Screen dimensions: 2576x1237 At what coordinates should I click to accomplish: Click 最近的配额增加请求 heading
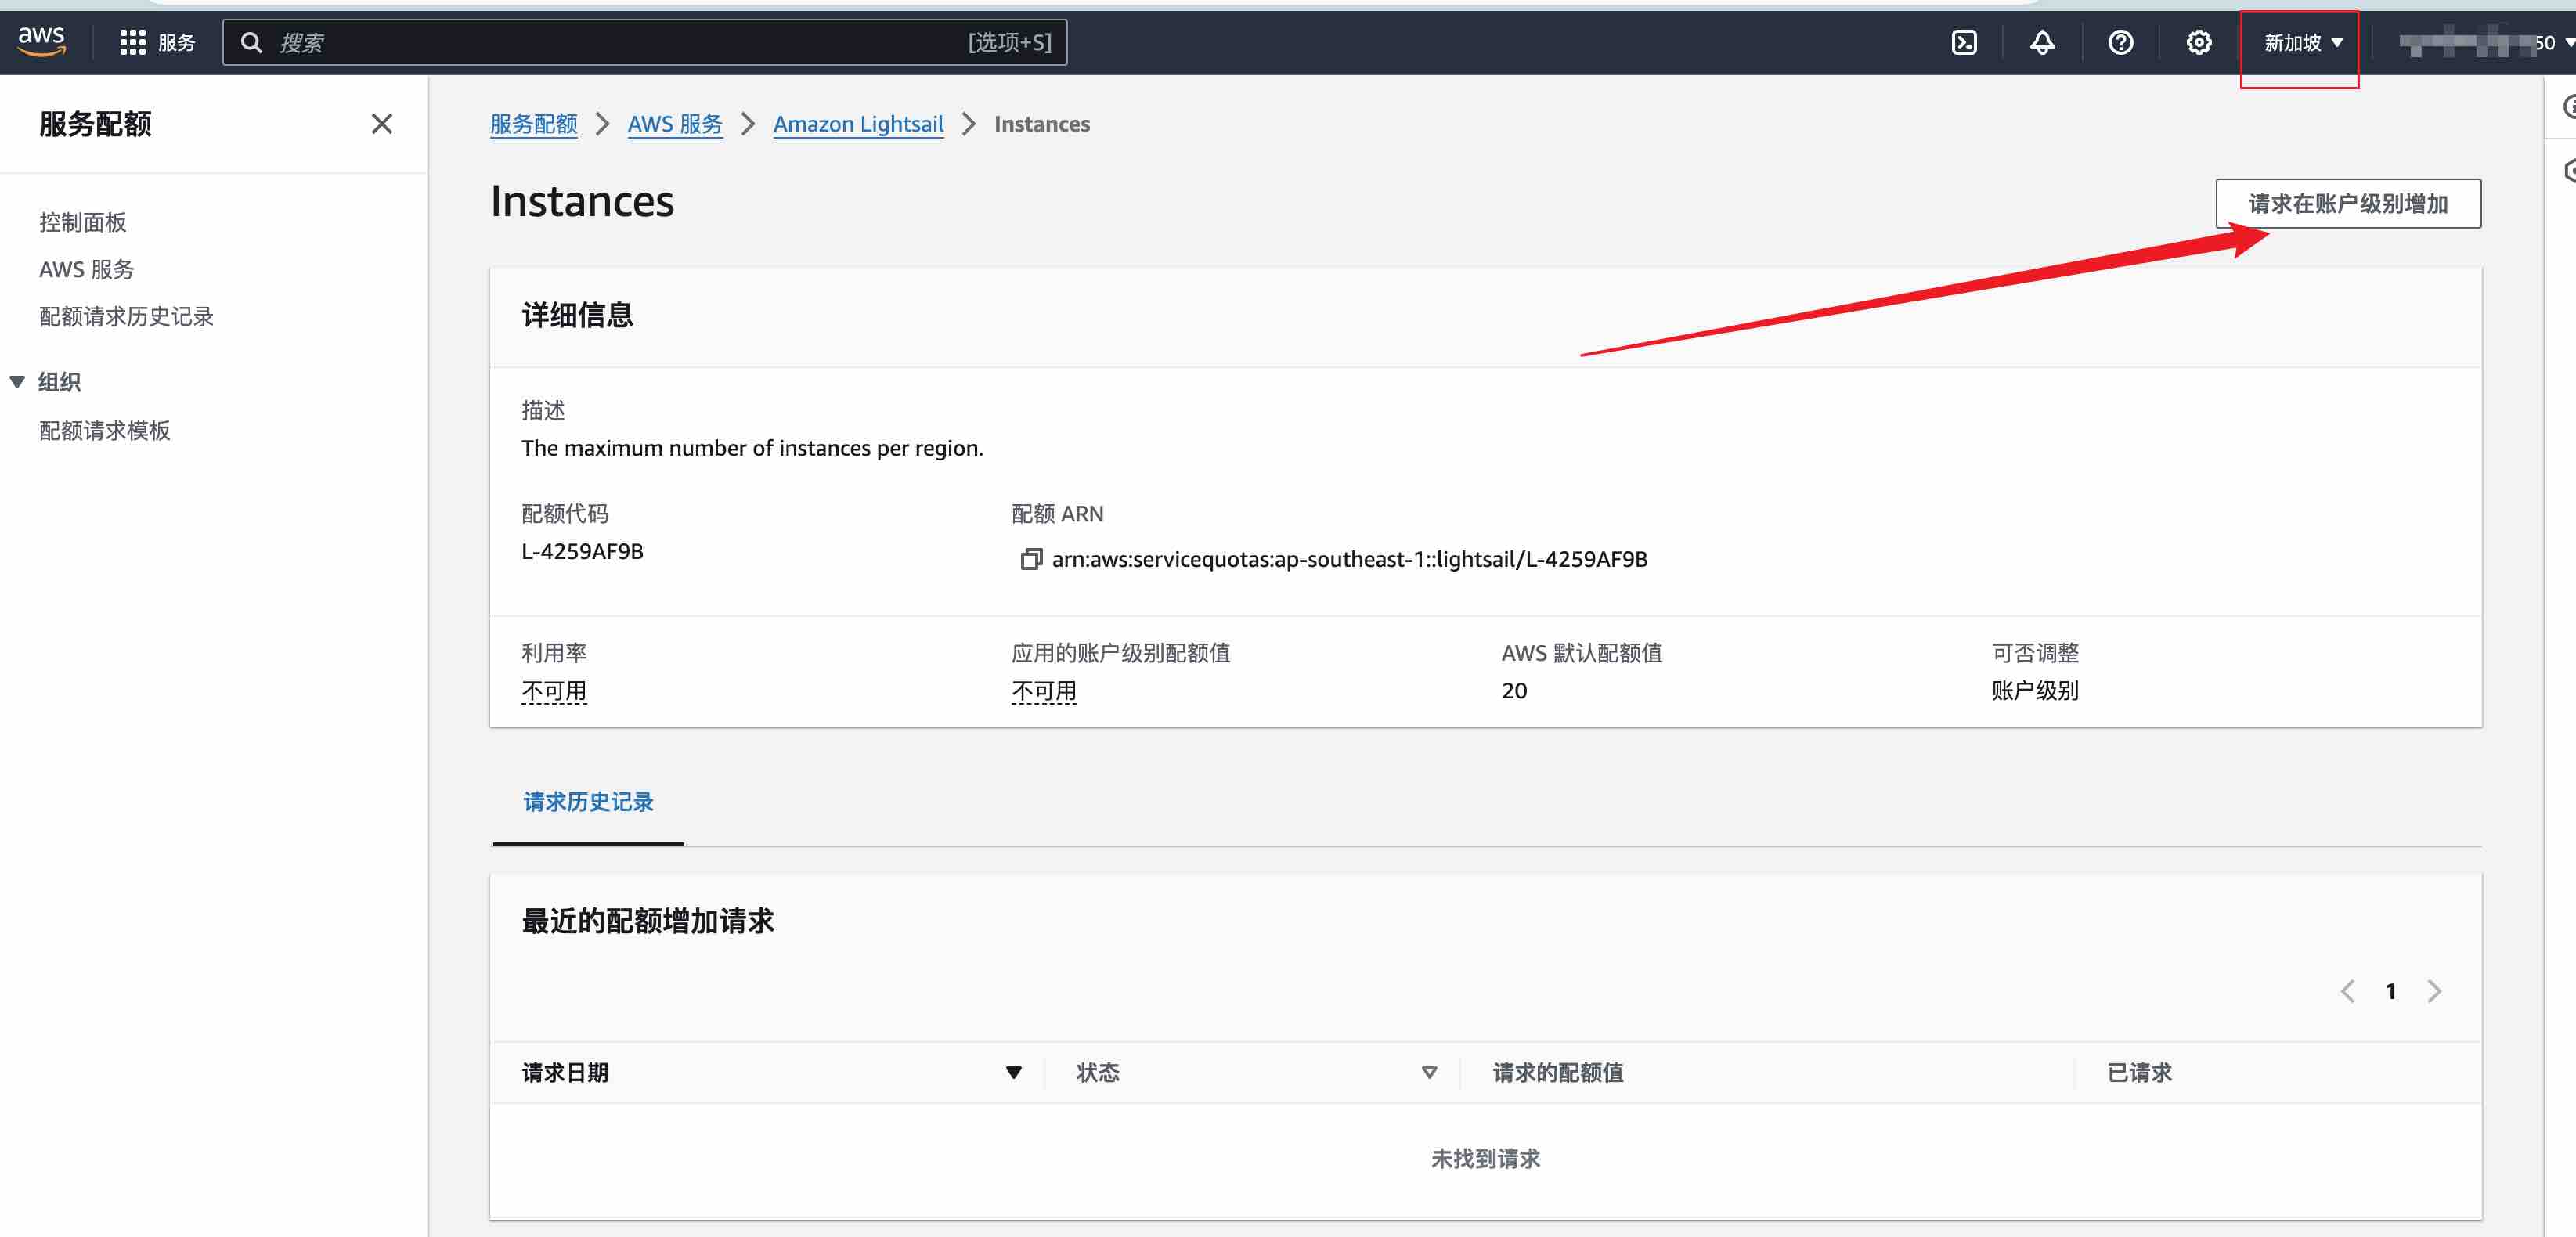[647, 921]
